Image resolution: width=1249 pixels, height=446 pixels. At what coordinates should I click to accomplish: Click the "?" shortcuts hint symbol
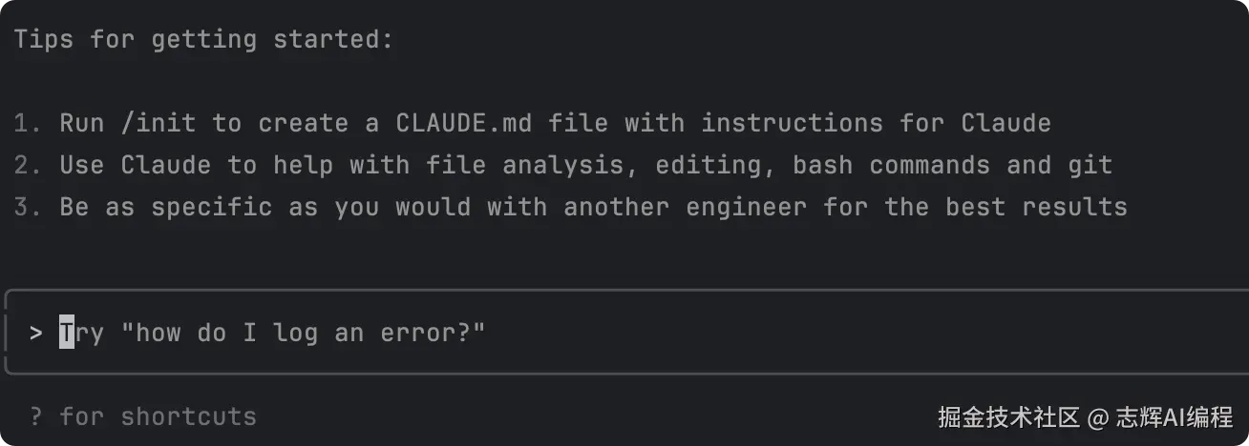point(35,416)
